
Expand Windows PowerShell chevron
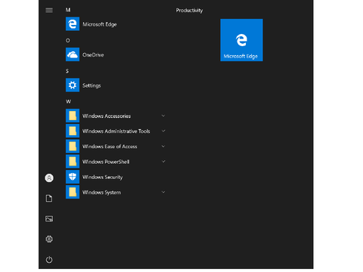tap(163, 162)
